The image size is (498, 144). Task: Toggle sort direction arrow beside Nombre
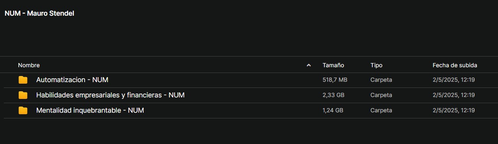point(309,65)
